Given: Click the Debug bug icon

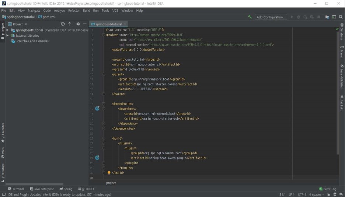Looking at the screenshot, I should (x=299, y=17).
